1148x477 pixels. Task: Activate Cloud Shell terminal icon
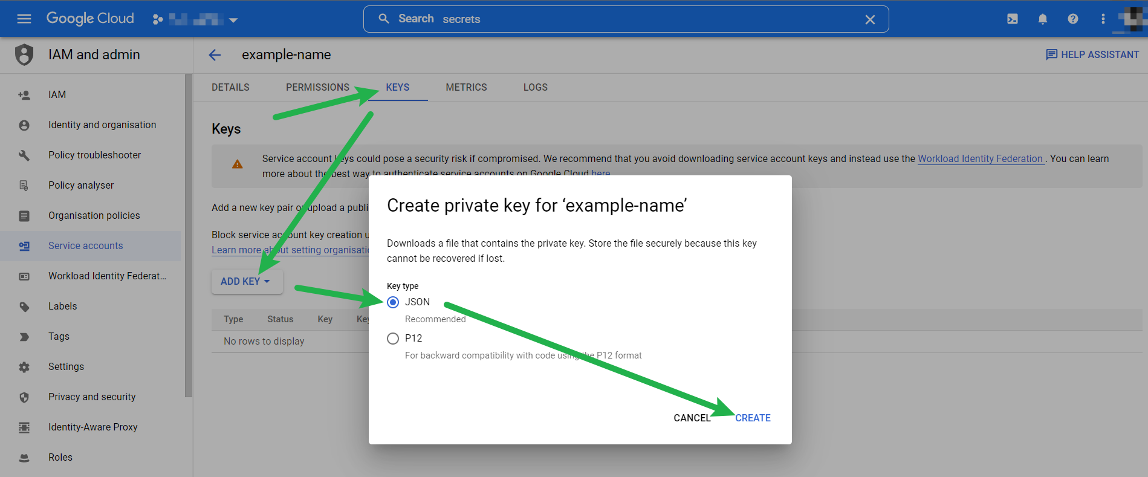point(1013,19)
